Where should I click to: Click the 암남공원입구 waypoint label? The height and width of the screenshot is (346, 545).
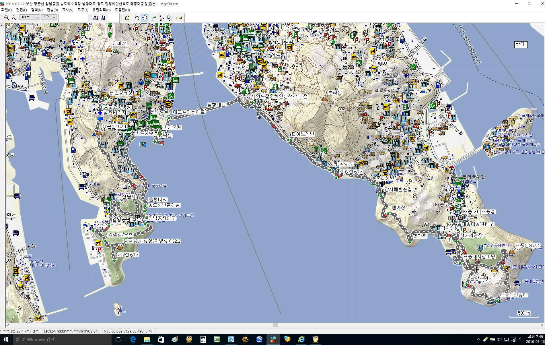(x=162, y=218)
